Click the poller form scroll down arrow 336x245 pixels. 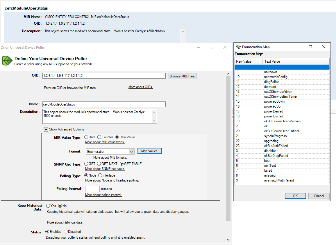tap(228, 240)
